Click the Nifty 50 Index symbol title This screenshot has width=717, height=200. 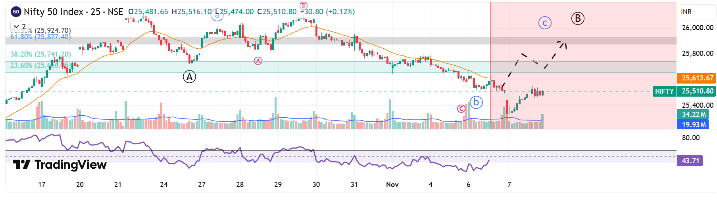pyautogui.click(x=54, y=12)
